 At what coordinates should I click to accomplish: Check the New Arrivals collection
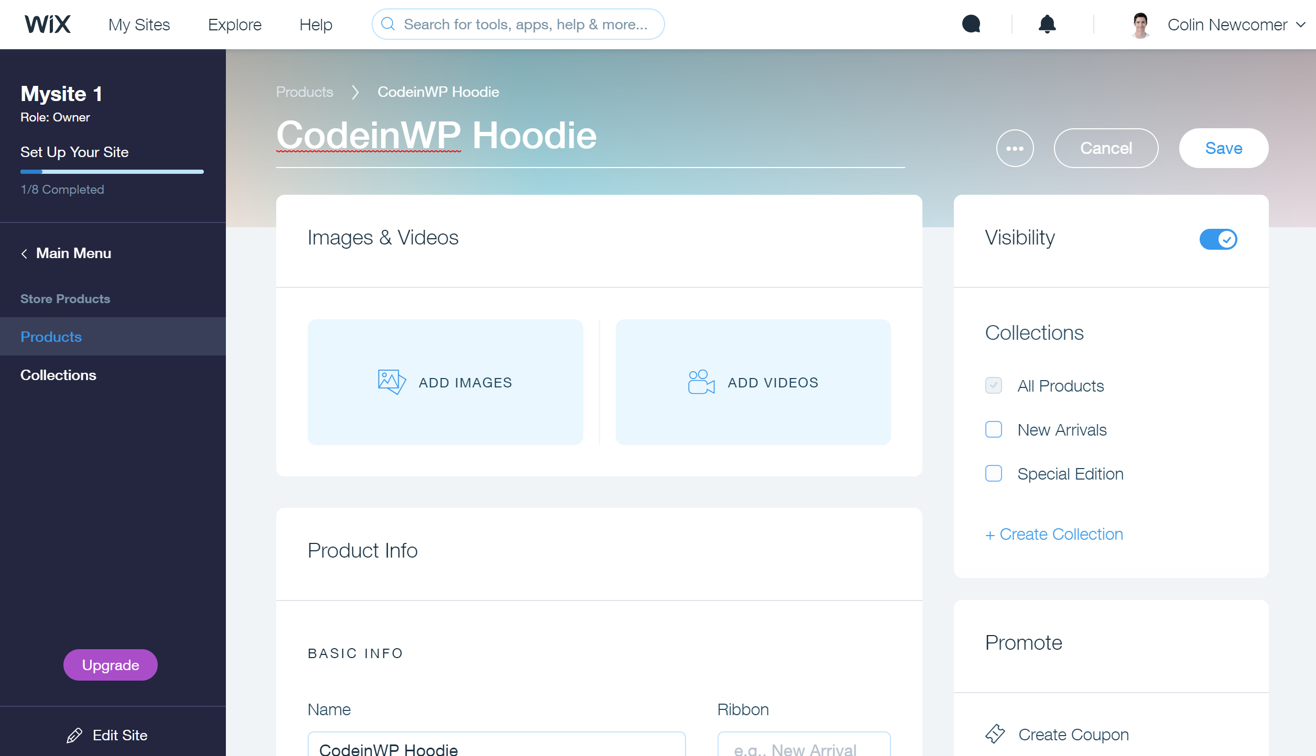[x=993, y=429]
